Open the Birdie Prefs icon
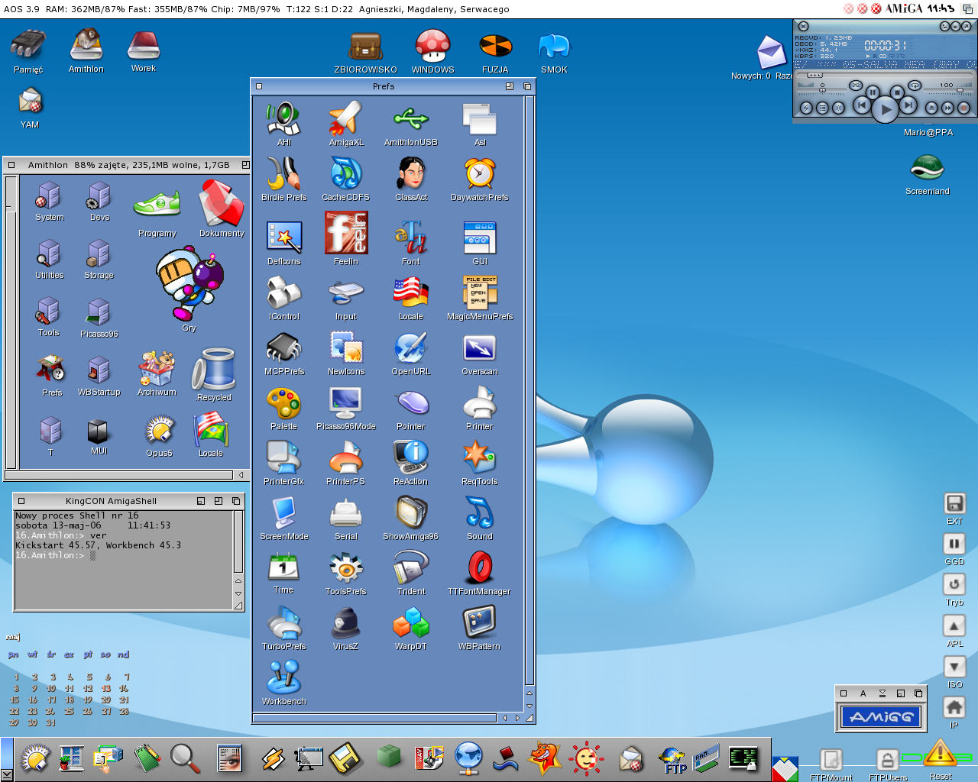The width and height of the screenshot is (978, 782). (283, 173)
